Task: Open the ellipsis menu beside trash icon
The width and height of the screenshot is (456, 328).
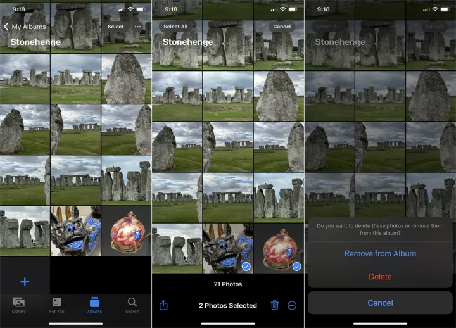Action: [x=292, y=305]
